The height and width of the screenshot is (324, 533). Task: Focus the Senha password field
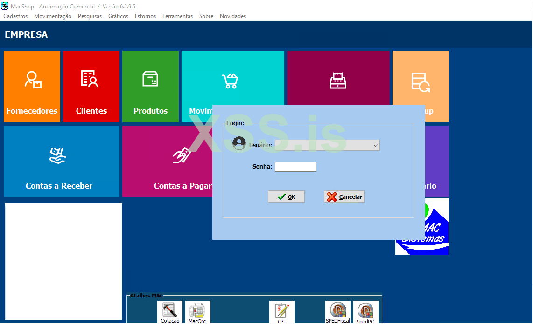(295, 167)
